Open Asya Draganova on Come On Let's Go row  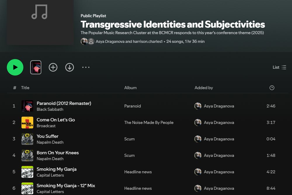tap(219, 123)
